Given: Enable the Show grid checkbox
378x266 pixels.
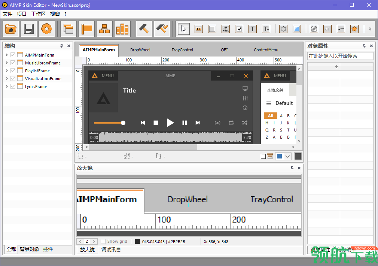Looking at the screenshot, I should (x=103, y=241).
